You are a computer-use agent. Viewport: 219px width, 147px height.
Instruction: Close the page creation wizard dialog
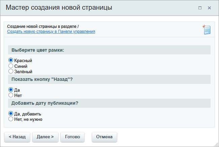[209, 8]
